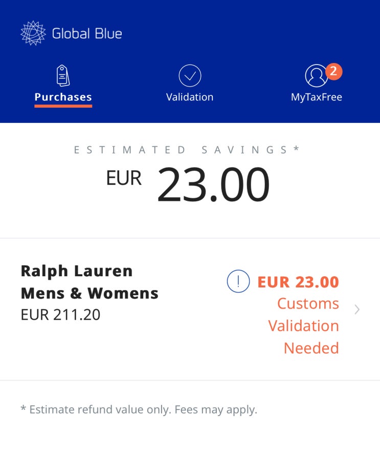Click the Global Blue star logo
Screen dimensions: 380x475
[33, 33]
